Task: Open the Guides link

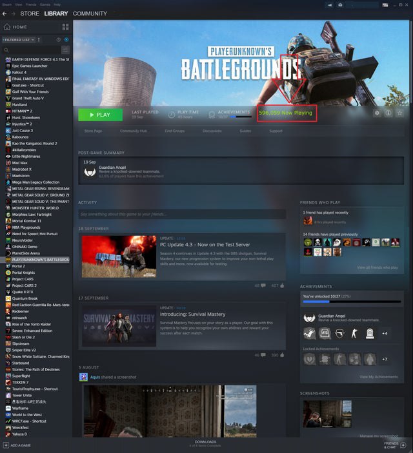Action: 245,131
